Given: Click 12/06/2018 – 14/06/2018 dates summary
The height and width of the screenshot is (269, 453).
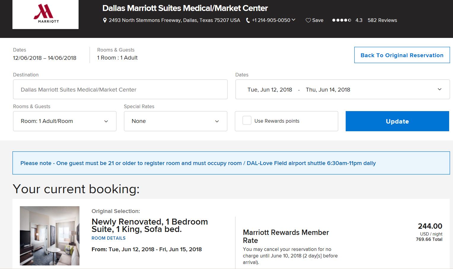Looking at the screenshot, I should (44, 58).
